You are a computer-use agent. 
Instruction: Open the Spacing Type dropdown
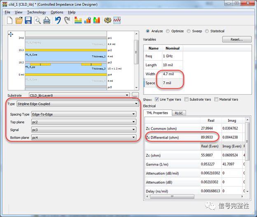tap(84, 114)
